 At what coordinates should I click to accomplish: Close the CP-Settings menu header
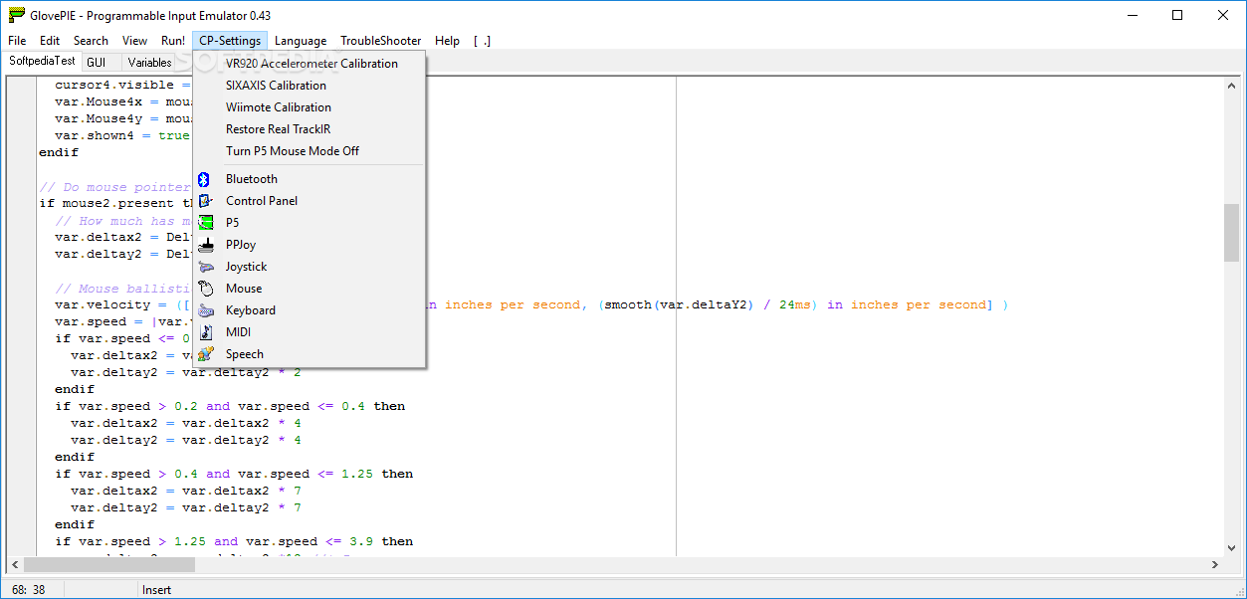point(230,41)
